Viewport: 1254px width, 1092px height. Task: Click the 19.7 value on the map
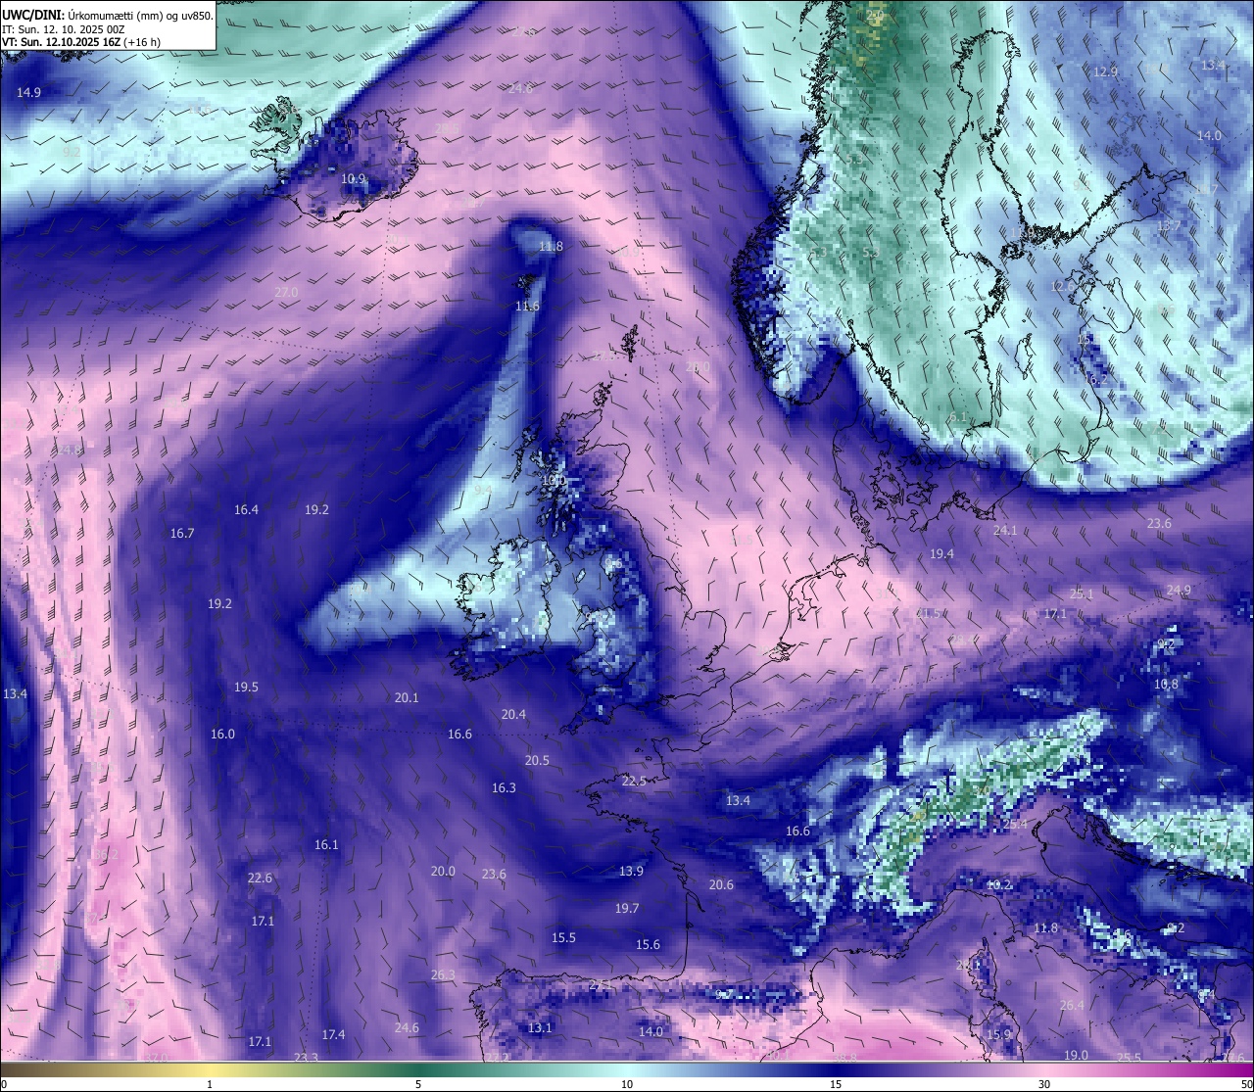click(627, 909)
